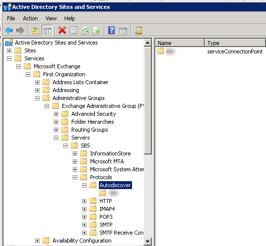The height and width of the screenshot is (246, 266).
Task: Click the folder icon beside SBS
Action: point(74,146)
